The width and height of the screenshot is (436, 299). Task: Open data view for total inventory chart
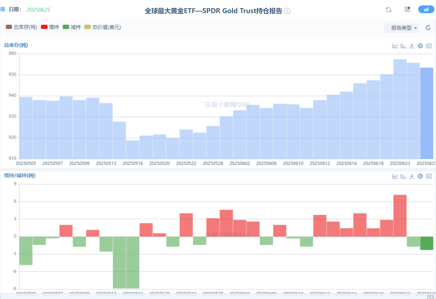coord(429,46)
